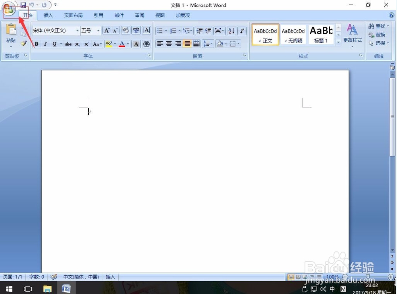397x294 pixels.
Task: Open the Insert (插入) tab
Action: (48, 15)
